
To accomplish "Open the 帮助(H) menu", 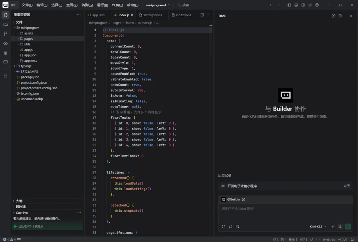I will pos(133,5).
